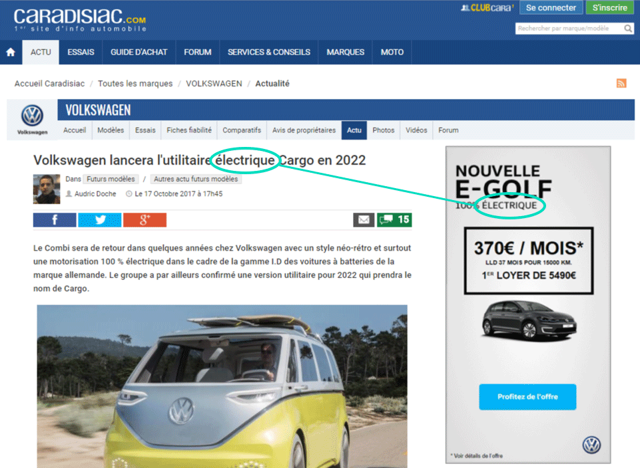
Task: Switch to the Modèles tab
Action: coord(111,130)
